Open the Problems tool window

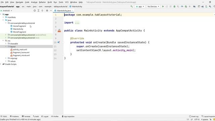(14, 116)
